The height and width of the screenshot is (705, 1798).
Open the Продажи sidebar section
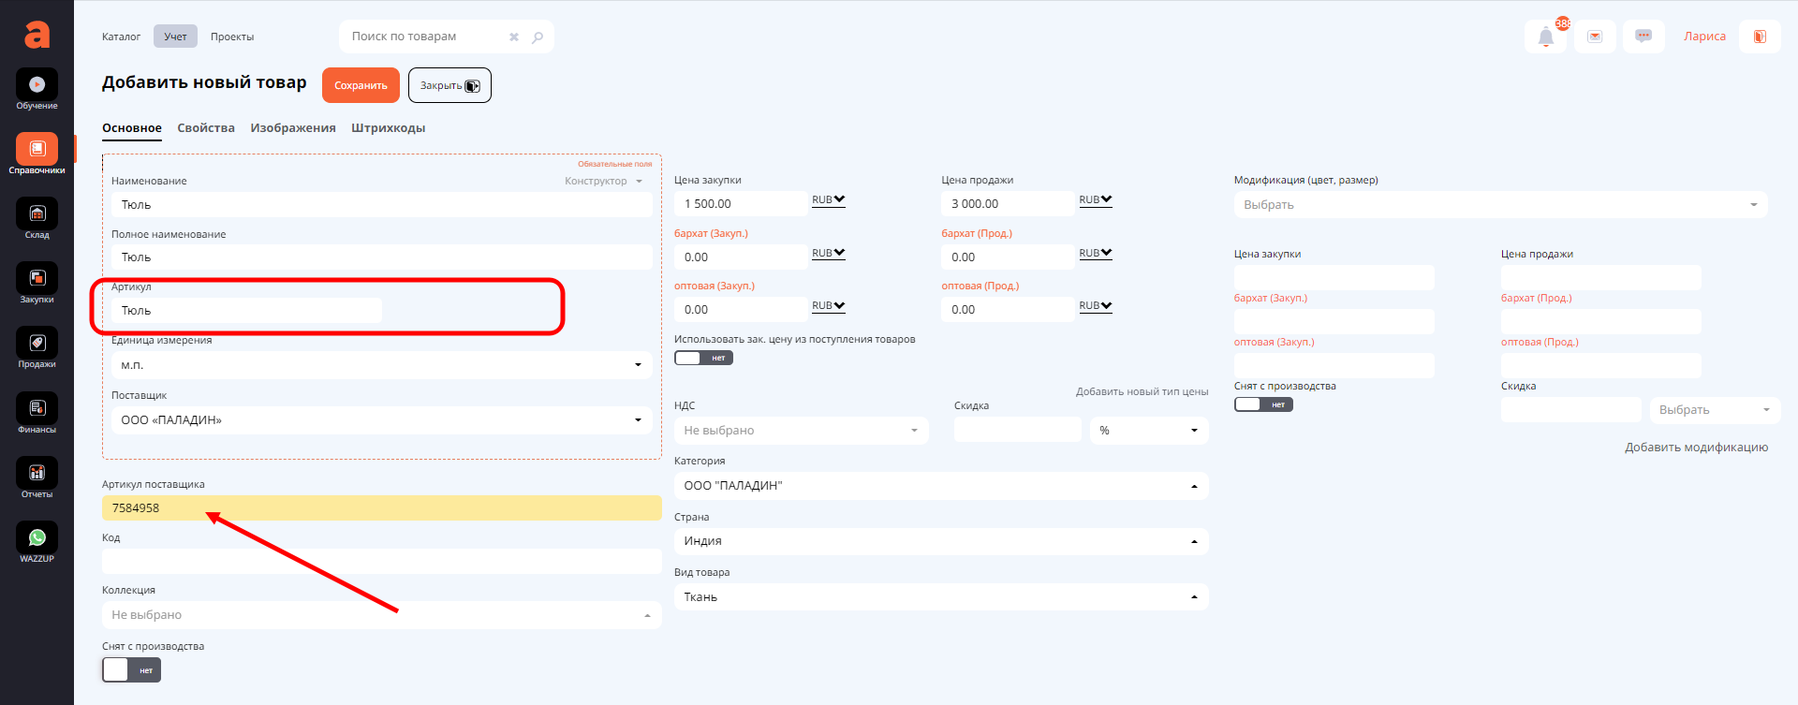(37, 345)
